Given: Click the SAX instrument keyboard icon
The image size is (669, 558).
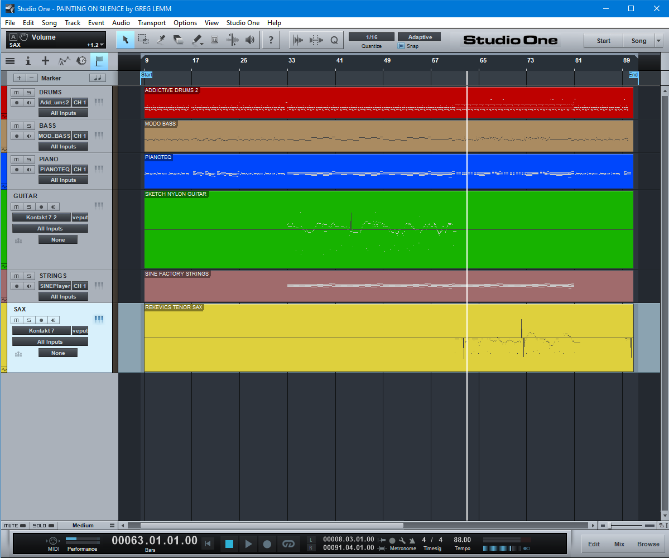Looking at the screenshot, I should click(x=99, y=319).
